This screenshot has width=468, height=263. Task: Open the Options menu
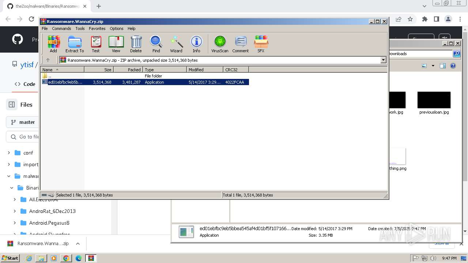(x=117, y=28)
